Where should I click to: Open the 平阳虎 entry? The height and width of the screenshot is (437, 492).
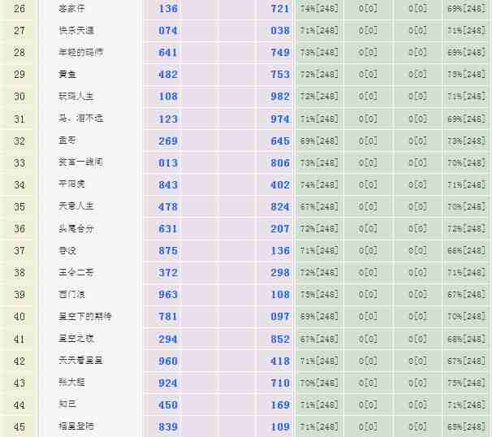click(70, 184)
